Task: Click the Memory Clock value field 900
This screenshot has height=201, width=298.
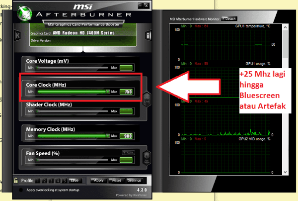Action: [x=126, y=136]
